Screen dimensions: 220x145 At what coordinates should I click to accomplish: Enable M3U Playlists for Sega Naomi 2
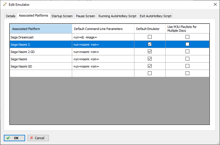[187, 44]
